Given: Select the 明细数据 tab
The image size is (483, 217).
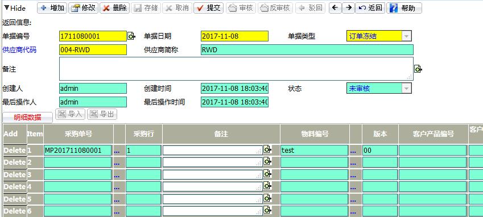Looking at the screenshot, I should [28, 118].
